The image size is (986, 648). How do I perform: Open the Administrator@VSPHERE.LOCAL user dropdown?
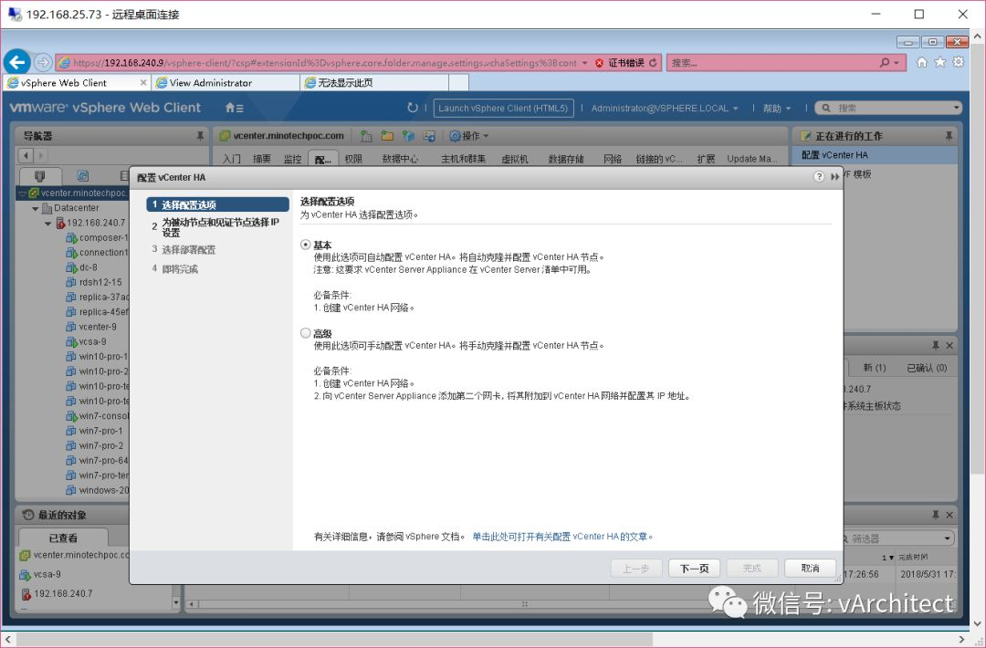click(x=664, y=108)
